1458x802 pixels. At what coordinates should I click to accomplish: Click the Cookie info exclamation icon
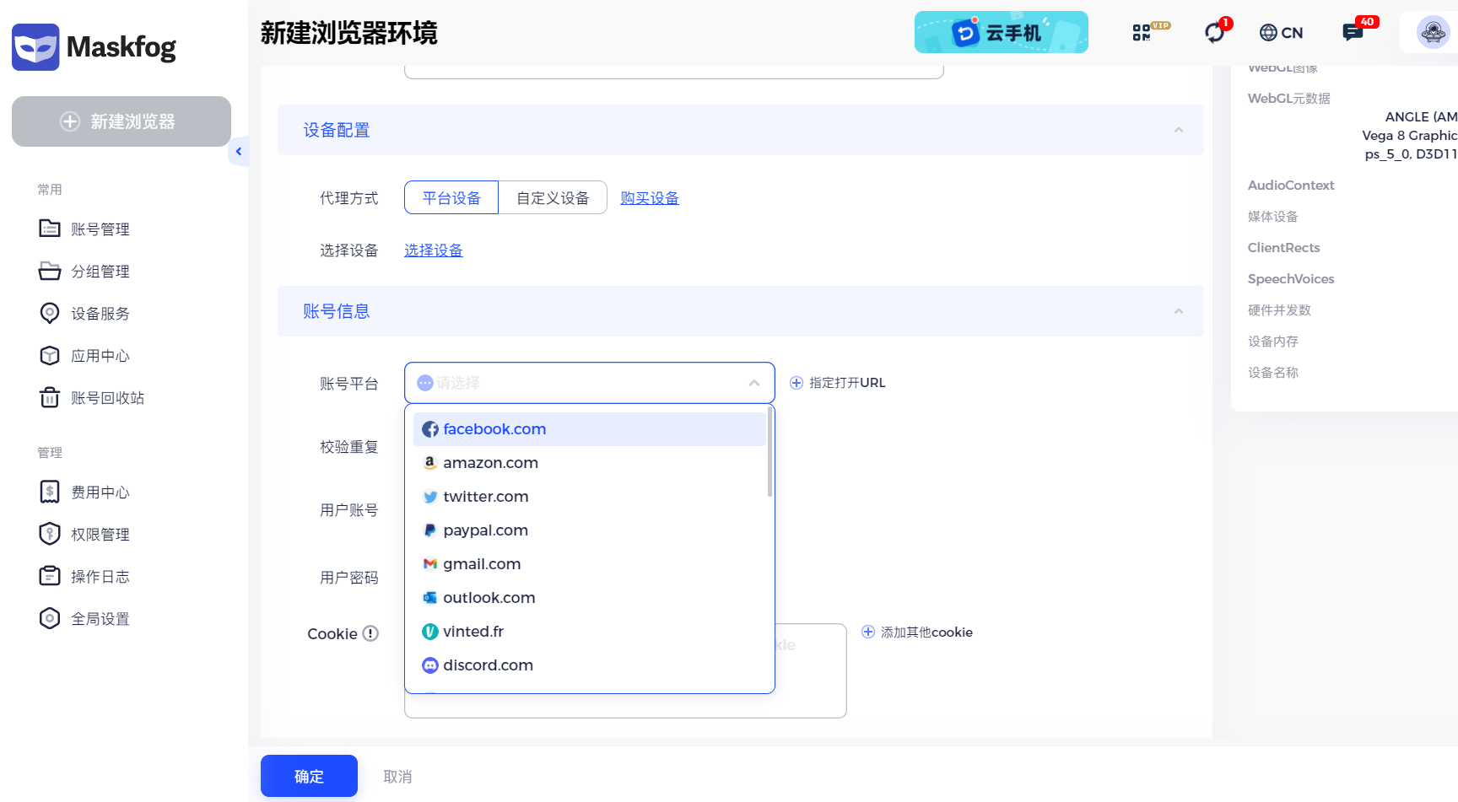370,633
